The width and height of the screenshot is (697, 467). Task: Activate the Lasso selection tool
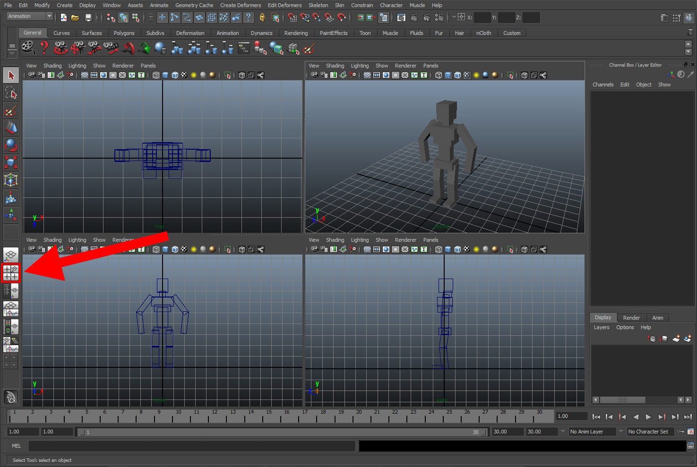click(x=11, y=93)
